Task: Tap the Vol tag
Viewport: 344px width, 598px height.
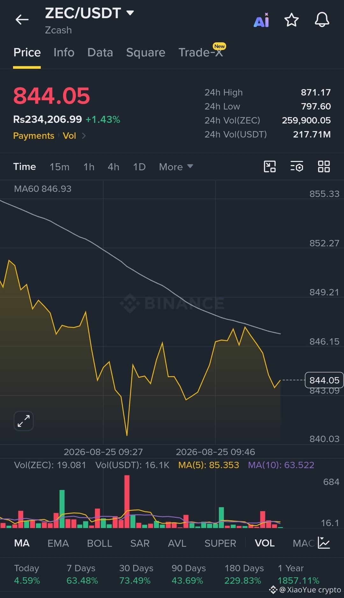Action: pos(69,136)
